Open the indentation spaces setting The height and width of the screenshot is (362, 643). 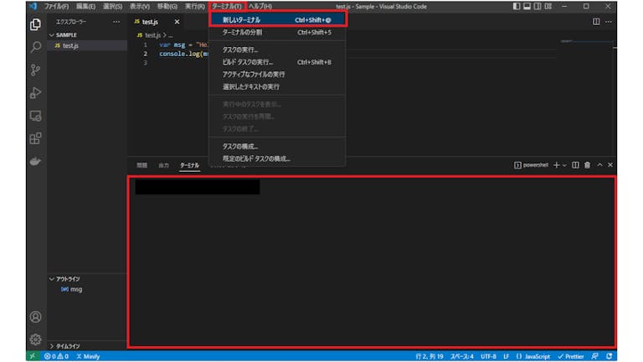pyautogui.click(x=462, y=356)
